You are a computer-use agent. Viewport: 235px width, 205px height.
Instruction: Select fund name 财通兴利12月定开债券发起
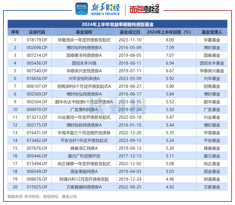84,179
